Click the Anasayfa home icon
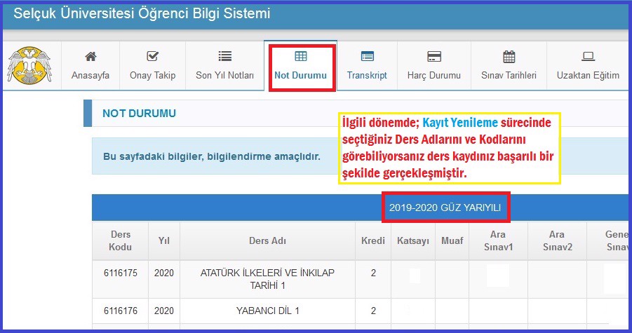This screenshot has width=632, height=333. 90,57
